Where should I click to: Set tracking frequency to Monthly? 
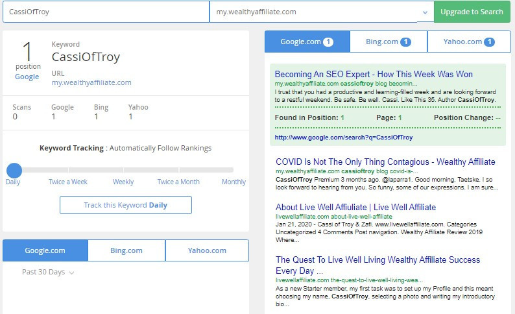(234, 182)
